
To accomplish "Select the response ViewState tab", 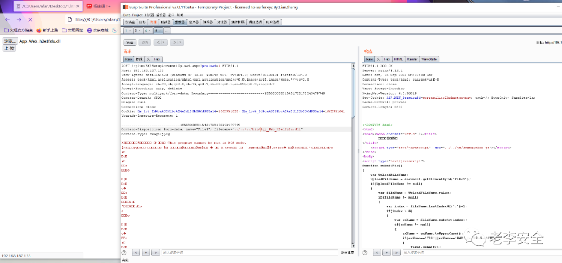I will click(429, 59).
